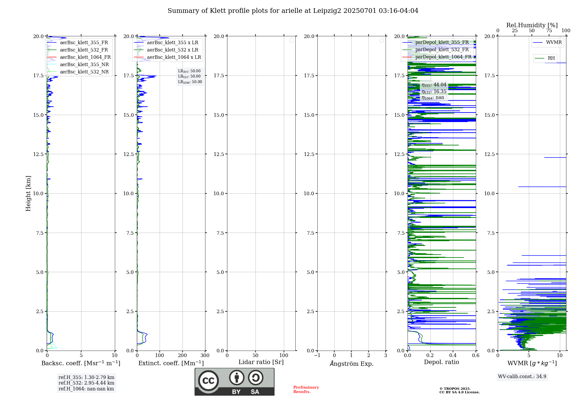This screenshot has height=398, width=586.
Task: Click the 'Rel.Humidity [%]' axis title
Action: point(532,25)
